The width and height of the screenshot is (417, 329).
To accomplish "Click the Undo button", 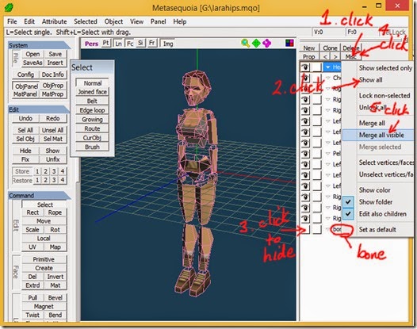I will pos(25,118).
